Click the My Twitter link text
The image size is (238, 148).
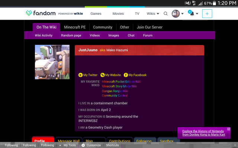90,75
